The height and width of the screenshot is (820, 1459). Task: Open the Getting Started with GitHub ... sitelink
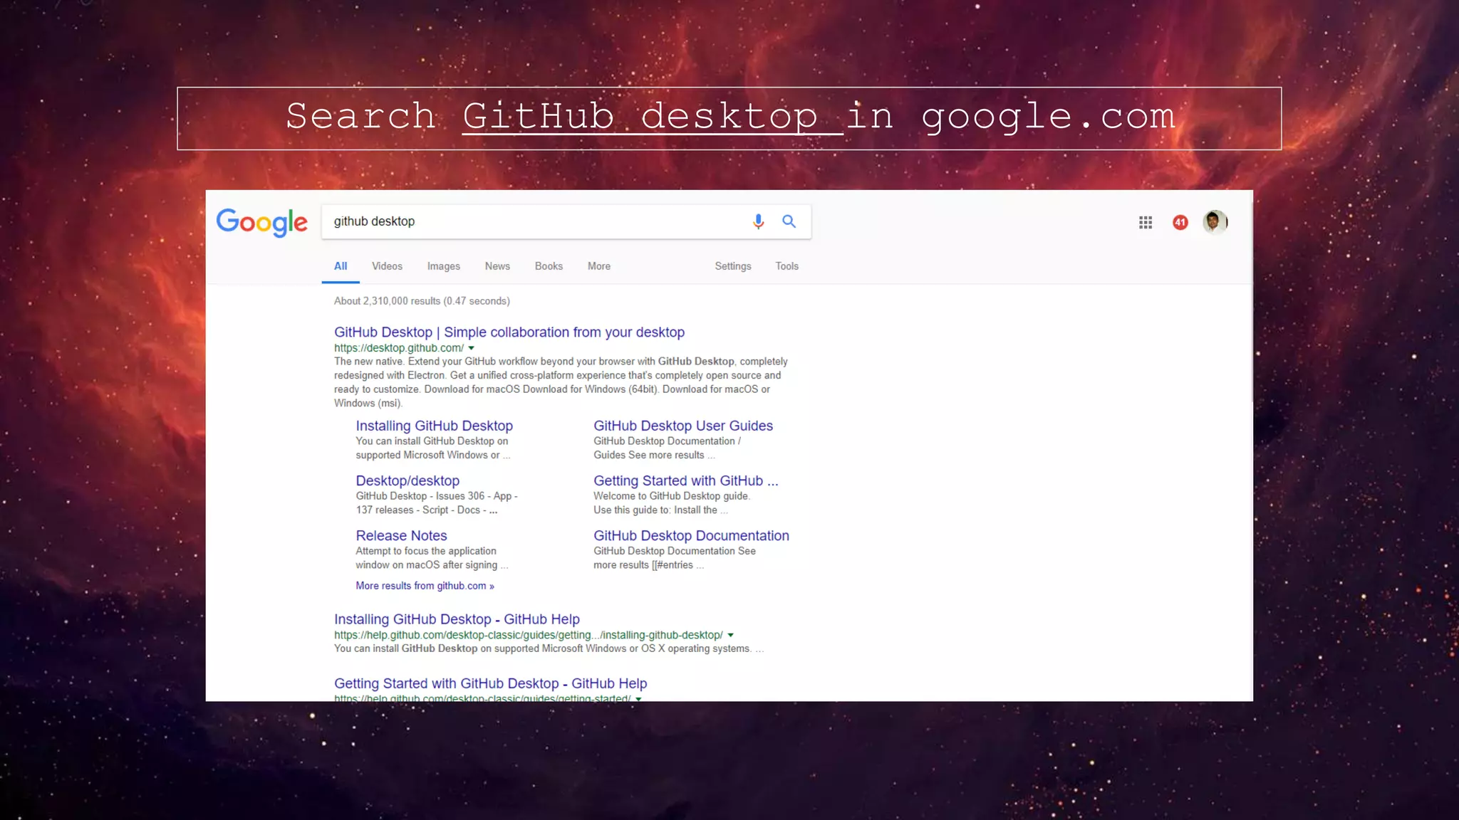click(685, 480)
